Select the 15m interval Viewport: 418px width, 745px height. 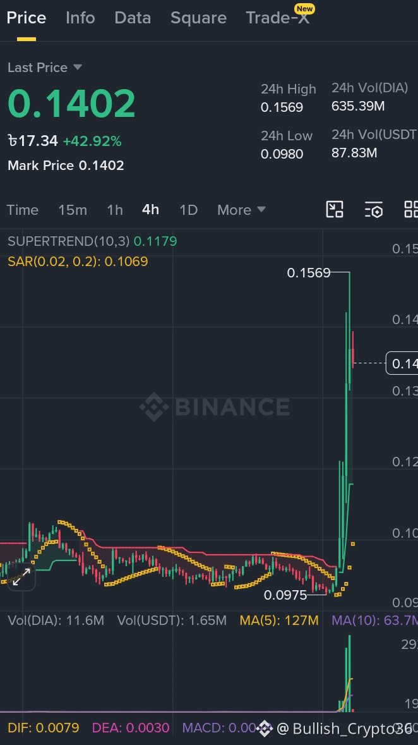tap(72, 210)
